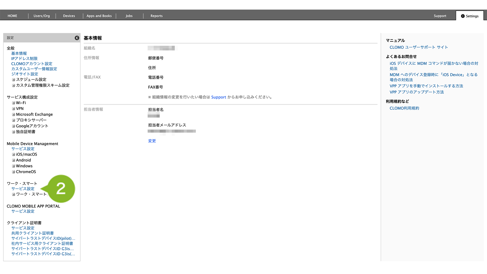Expand the Android plus icon
This screenshot has width=487, height=274.
tap(13, 160)
